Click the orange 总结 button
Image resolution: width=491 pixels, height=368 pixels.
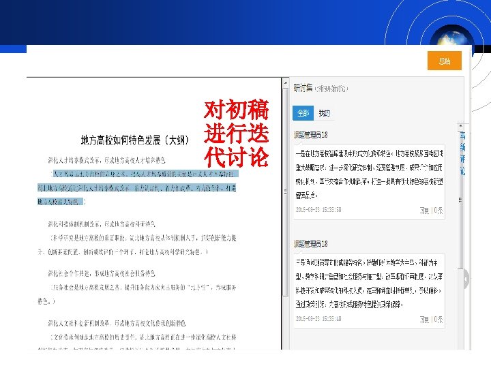[445, 61]
